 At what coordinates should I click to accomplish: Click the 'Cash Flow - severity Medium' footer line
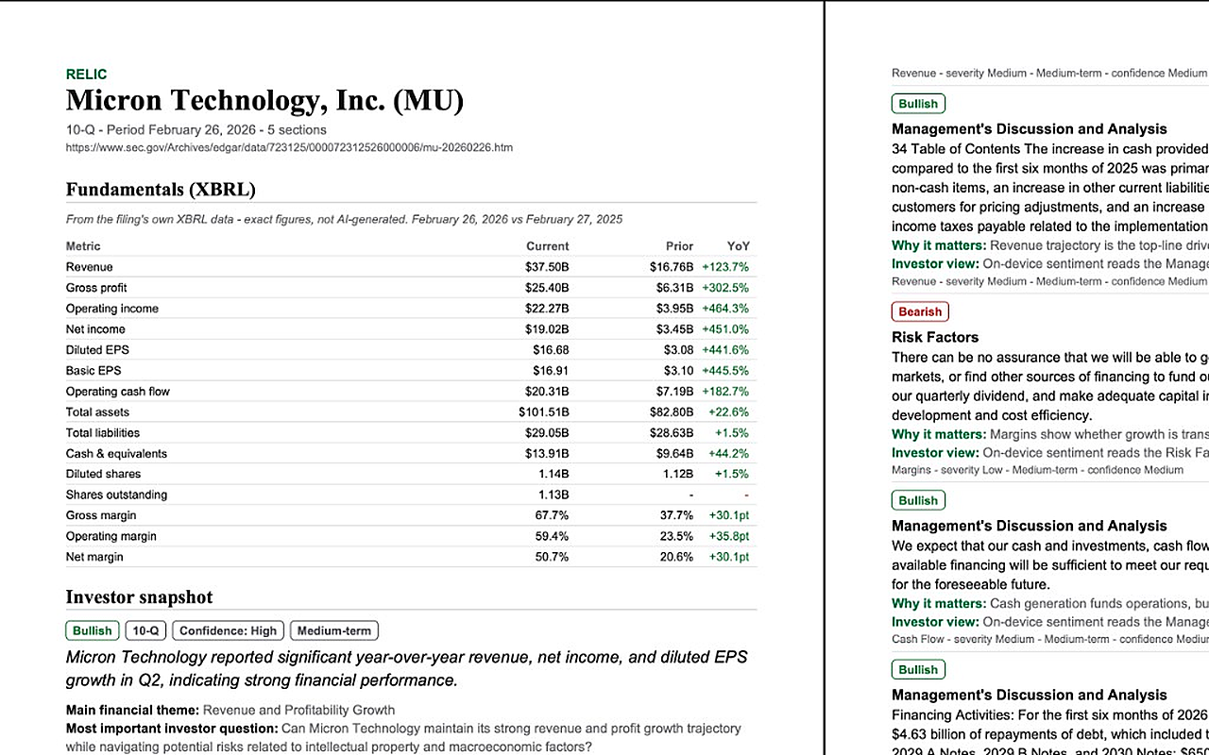(1050, 639)
